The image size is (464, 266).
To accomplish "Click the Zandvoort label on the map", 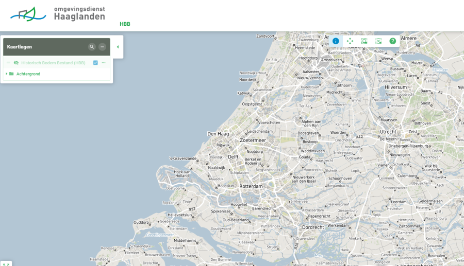I will (265, 36).
